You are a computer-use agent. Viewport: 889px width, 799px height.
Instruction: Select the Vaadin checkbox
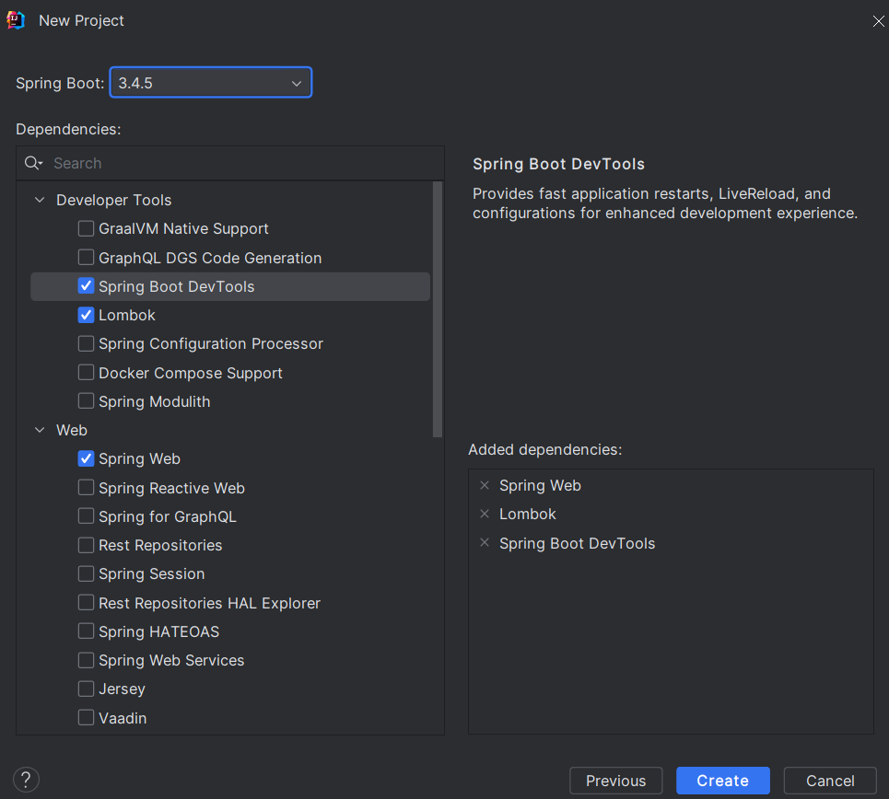(86, 717)
